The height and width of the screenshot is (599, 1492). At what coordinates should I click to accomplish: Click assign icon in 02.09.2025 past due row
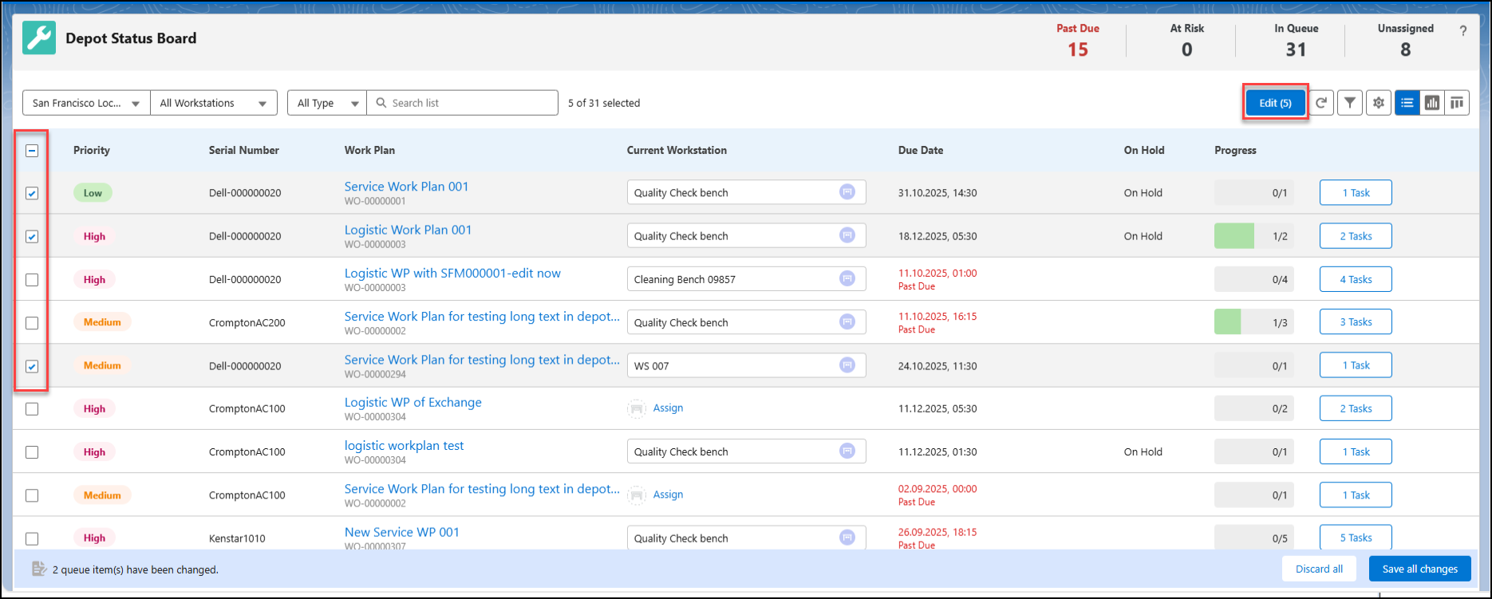point(637,495)
